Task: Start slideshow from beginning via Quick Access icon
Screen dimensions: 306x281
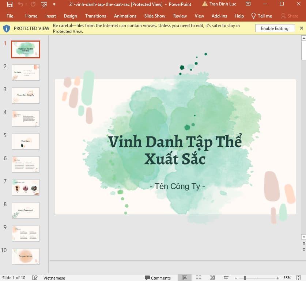Action: [44, 4]
